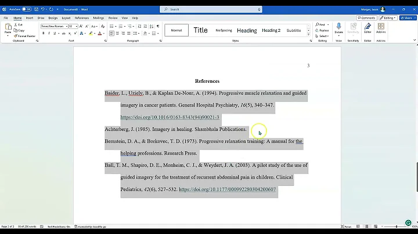
Task: Expand the bullets list dropdown
Action: (x=116, y=26)
